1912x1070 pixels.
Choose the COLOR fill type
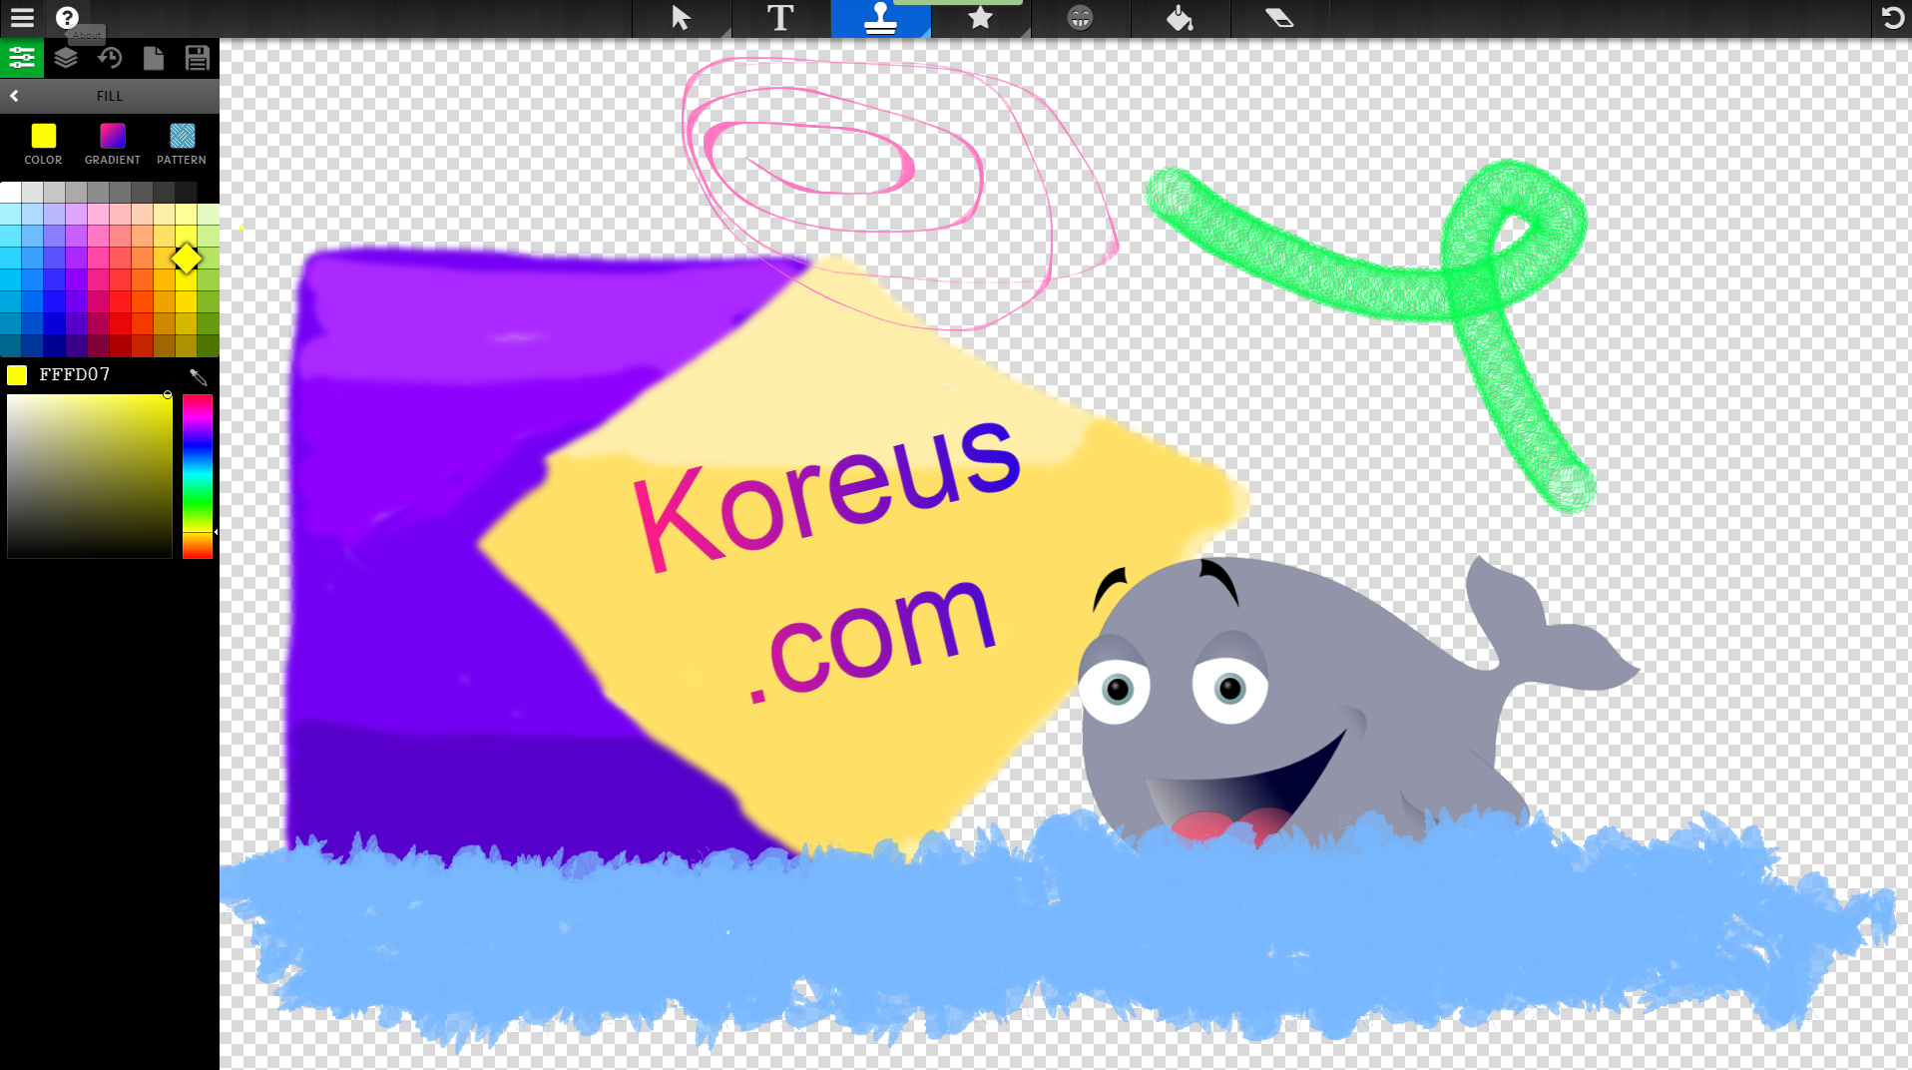[43, 144]
